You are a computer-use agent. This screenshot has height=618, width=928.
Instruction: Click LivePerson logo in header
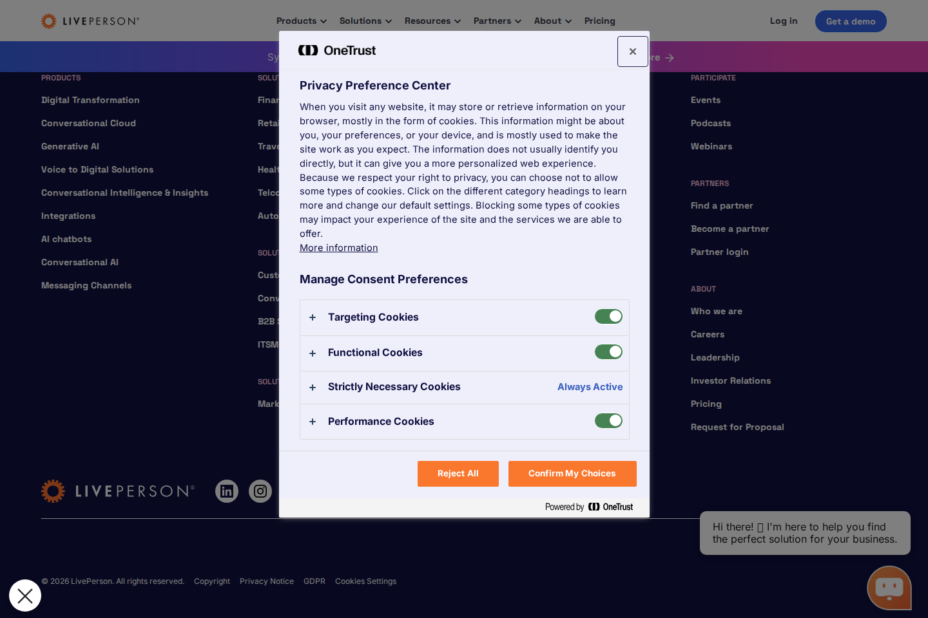click(90, 21)
